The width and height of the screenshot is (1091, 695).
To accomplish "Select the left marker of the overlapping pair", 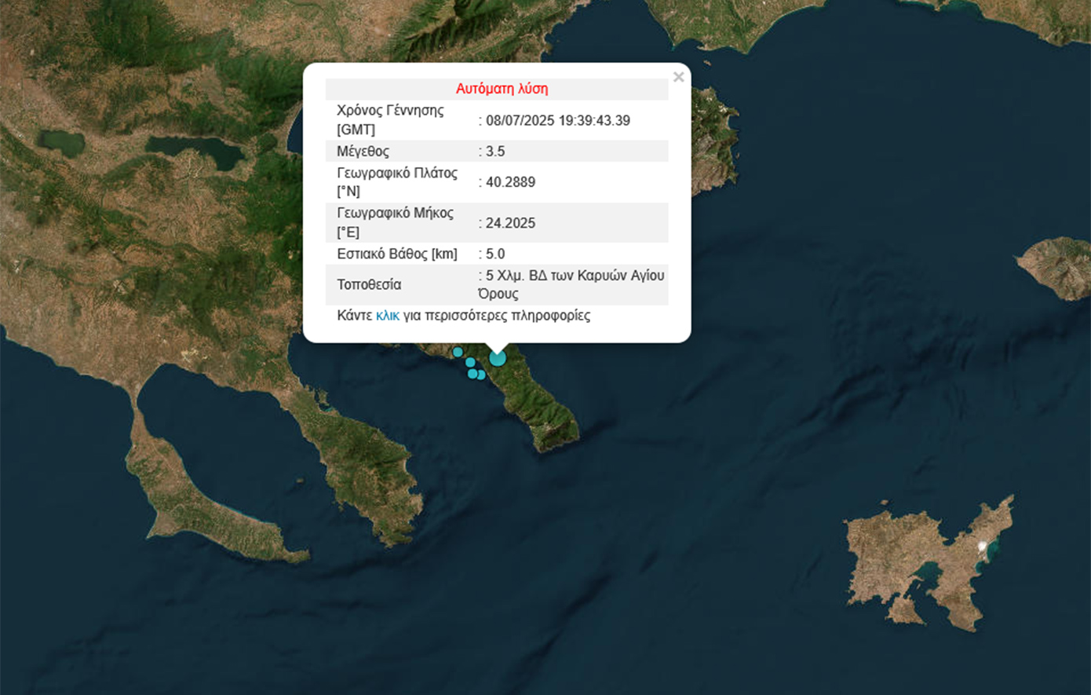I will pyautogui.click(x=473, y=374).
